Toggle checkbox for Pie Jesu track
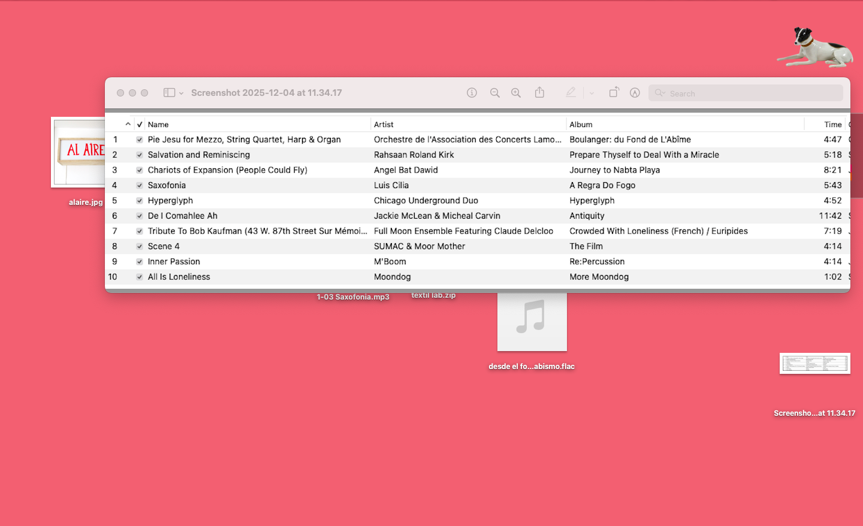Viewport: 863px width, 526px height. pyautogui.click(x=140, y=140)
